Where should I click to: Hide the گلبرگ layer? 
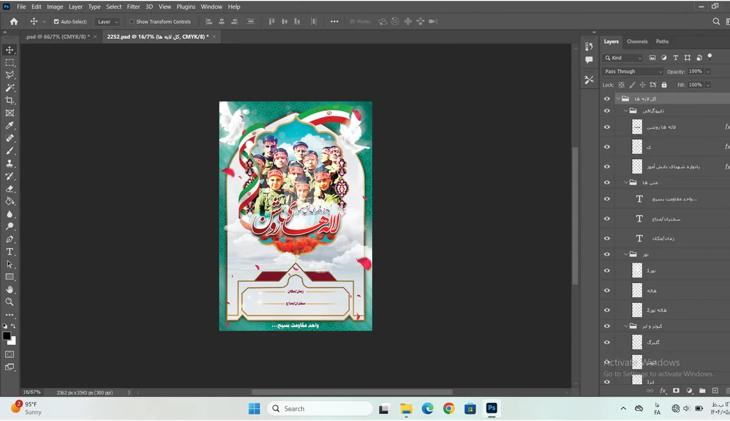[606, 342]
